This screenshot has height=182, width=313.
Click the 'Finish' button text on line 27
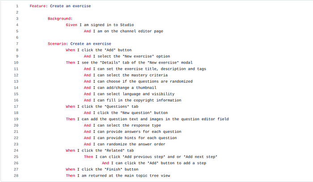click(x=114, y=169)
